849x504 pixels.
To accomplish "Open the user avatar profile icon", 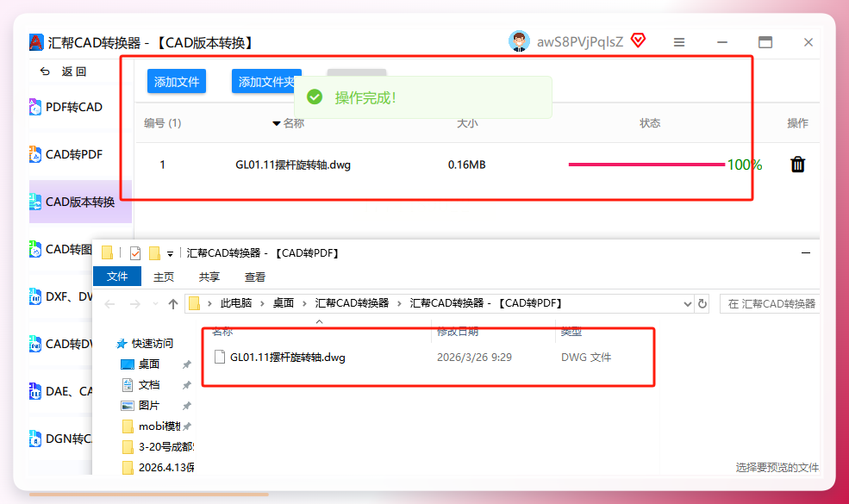I will coord(519,41).
